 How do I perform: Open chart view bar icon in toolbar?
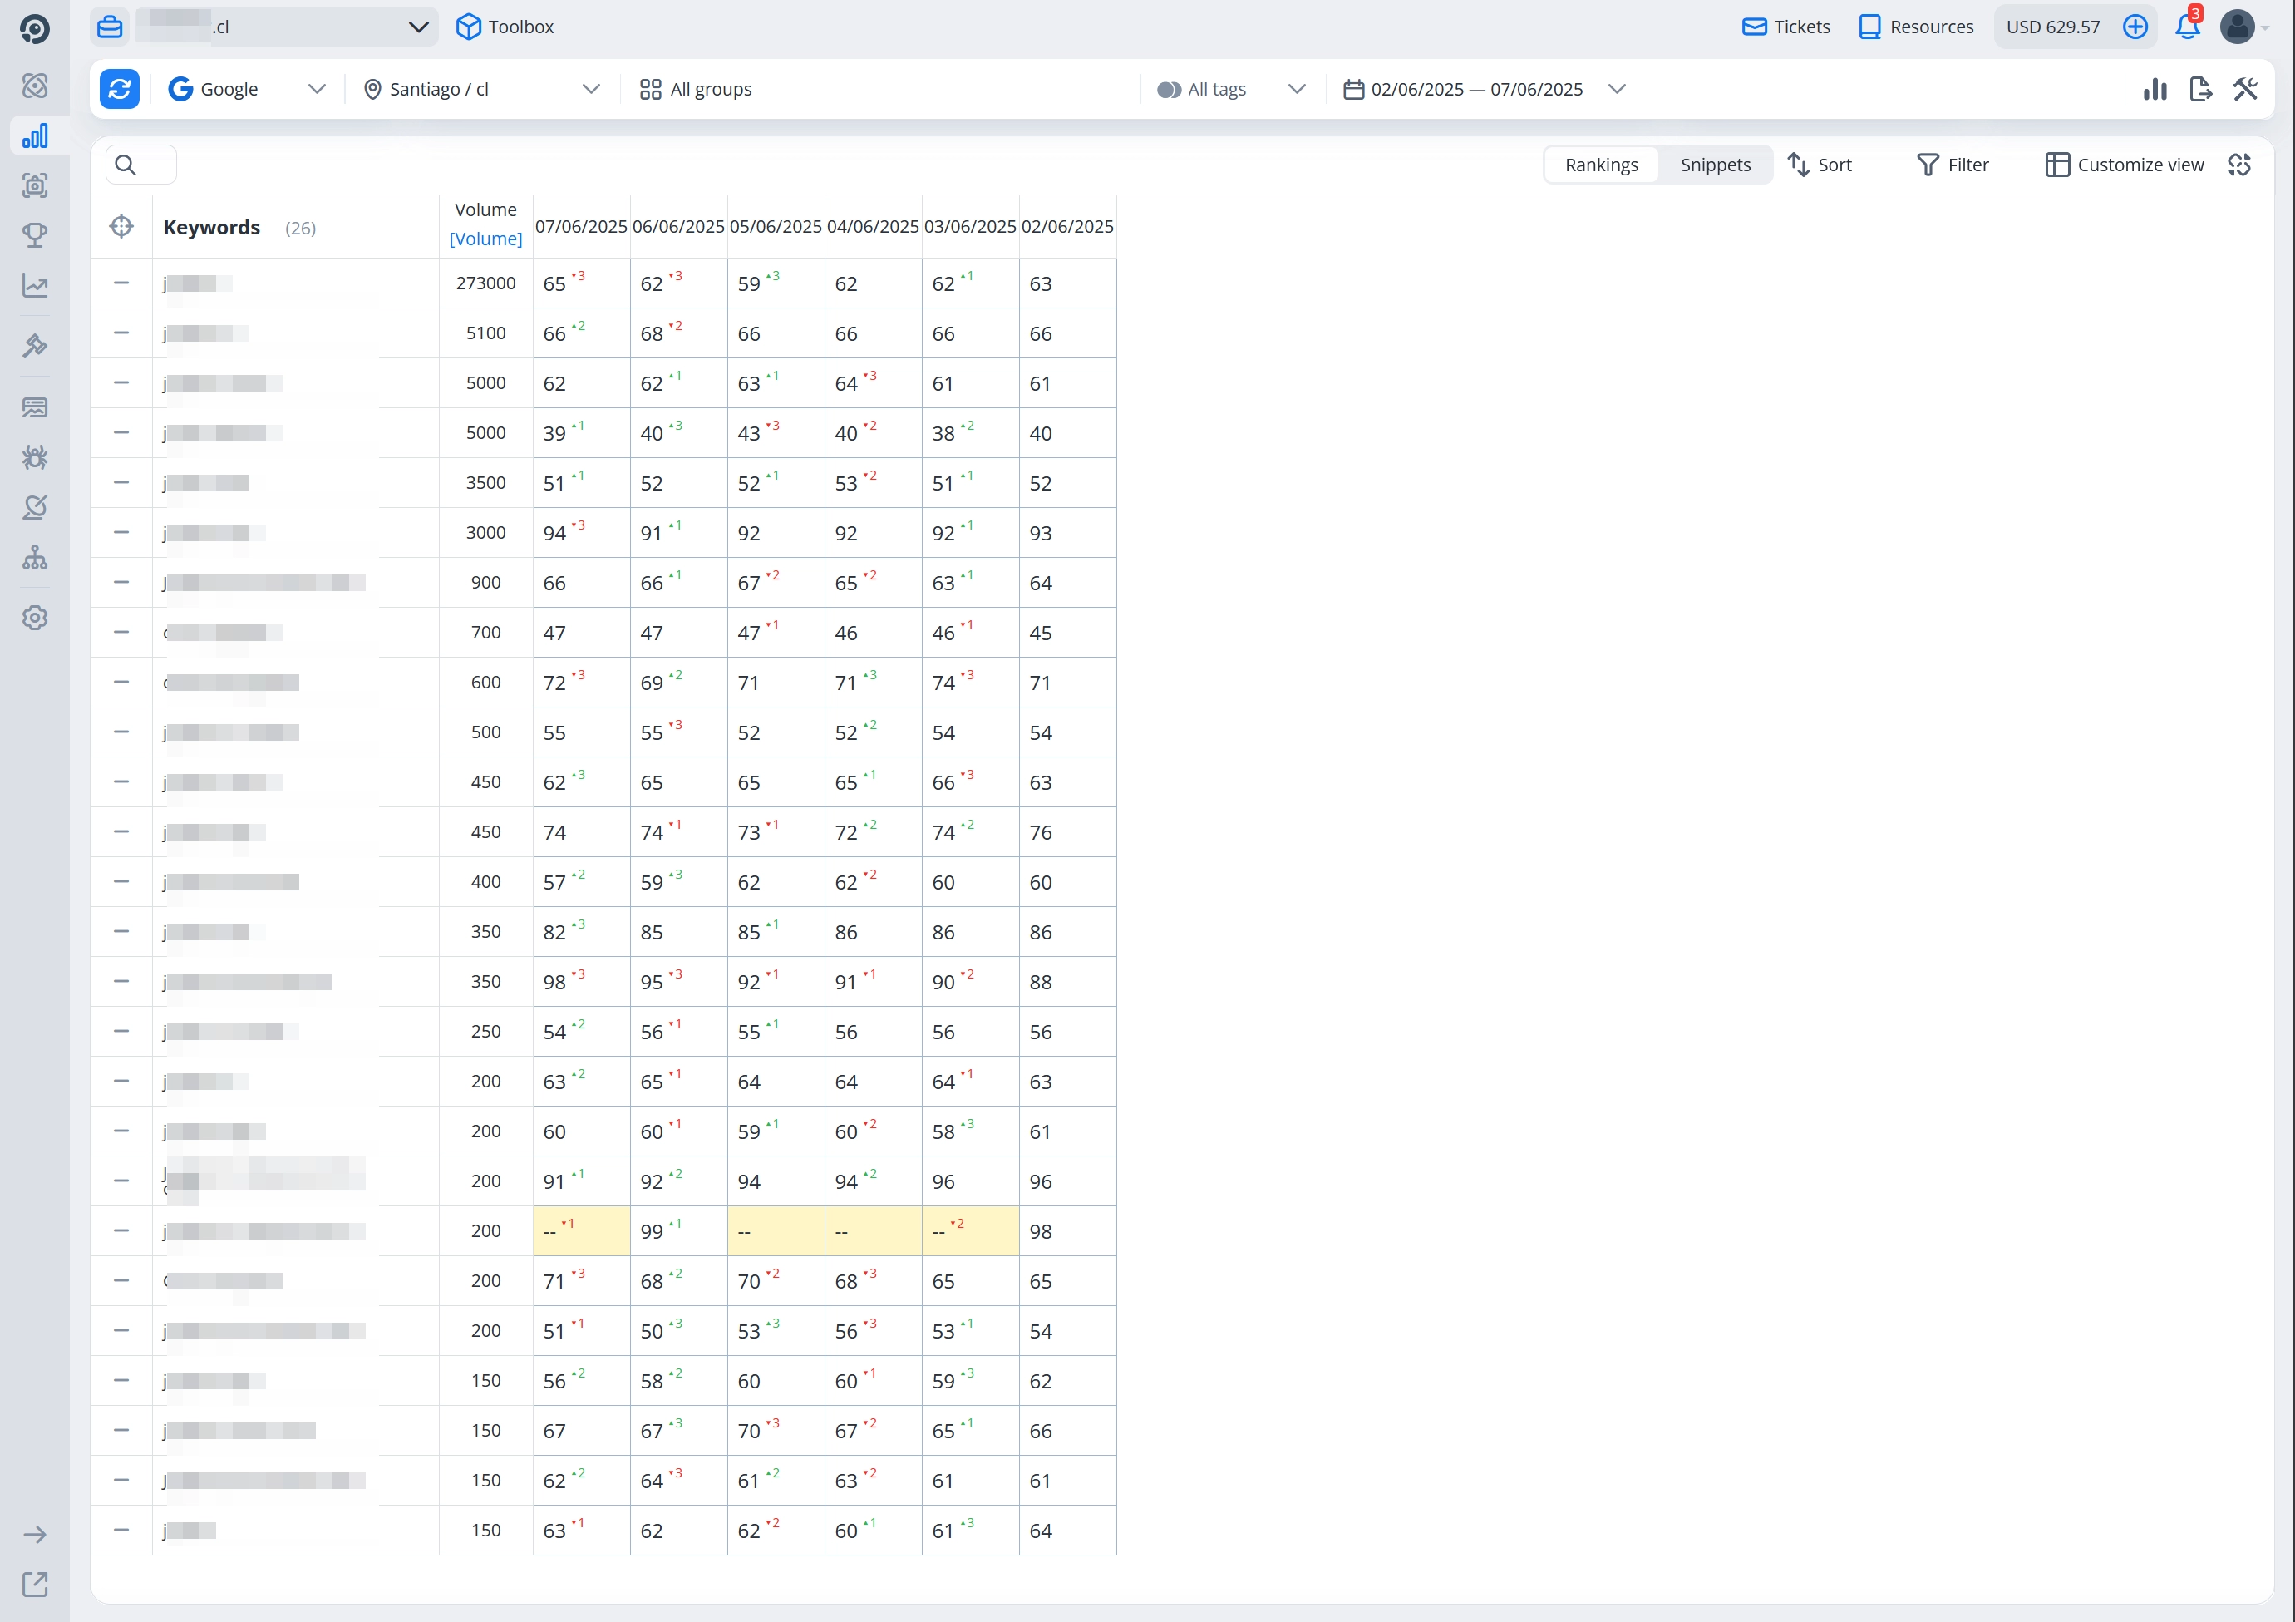click(2155, 89)
